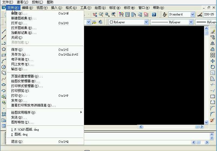The height and width of the screenshot is (151, 217).
Task: Select the Rectangle draw tool
Action: click(x=4, y=55)
